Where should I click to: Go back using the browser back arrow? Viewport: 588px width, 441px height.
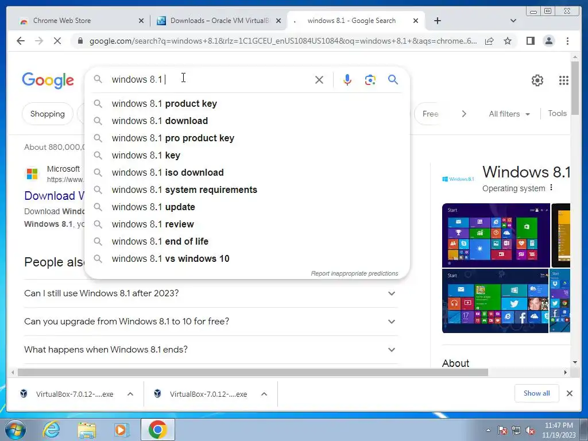pyautogui.click(x=21, y=41)
